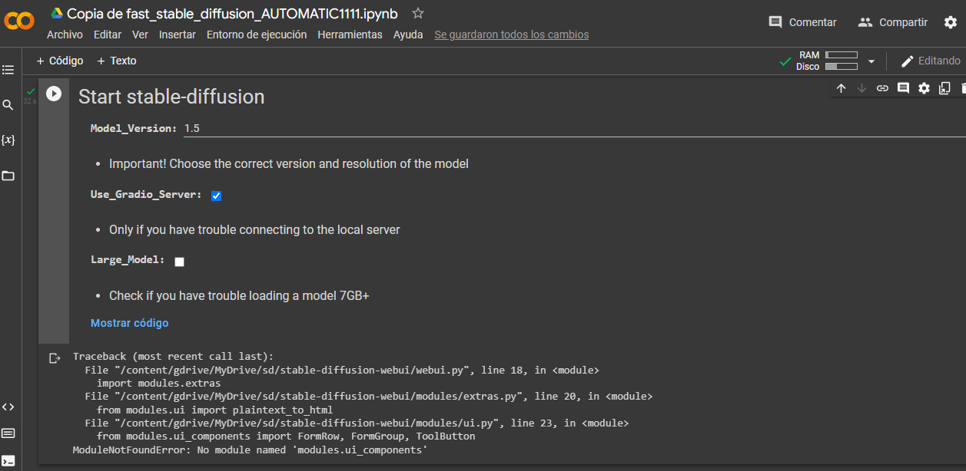Screen dimensions: 966x471
Task: Delete the cell with trash icon
Action: 962,88
